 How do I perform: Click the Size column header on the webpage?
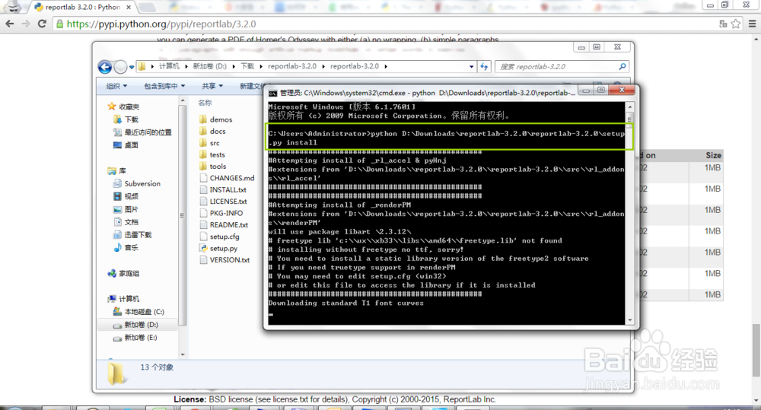[713, 155]
